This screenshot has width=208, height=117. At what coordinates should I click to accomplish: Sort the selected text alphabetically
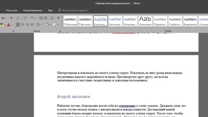pos(52,18)
